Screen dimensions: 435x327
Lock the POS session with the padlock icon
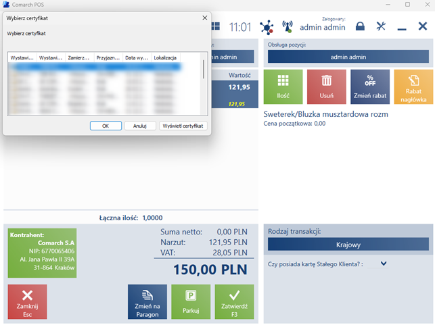360,26
